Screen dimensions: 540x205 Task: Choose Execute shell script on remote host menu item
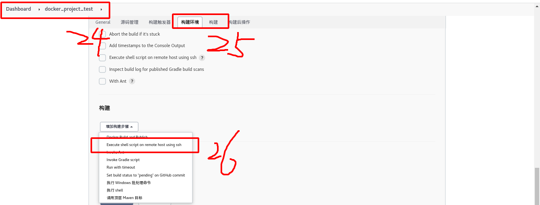(145, 145)
